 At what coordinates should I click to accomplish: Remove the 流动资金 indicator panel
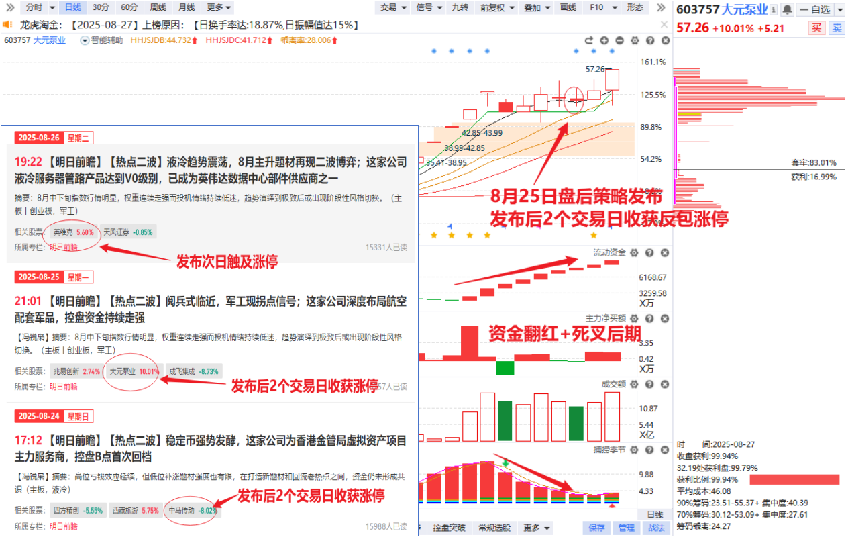tap(665, 253)
